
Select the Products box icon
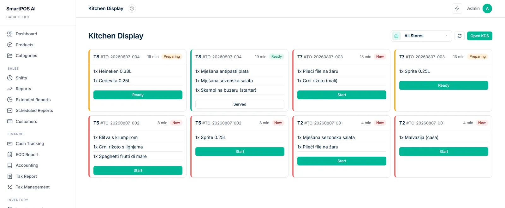pyautogui.click(x=10, y=45)
